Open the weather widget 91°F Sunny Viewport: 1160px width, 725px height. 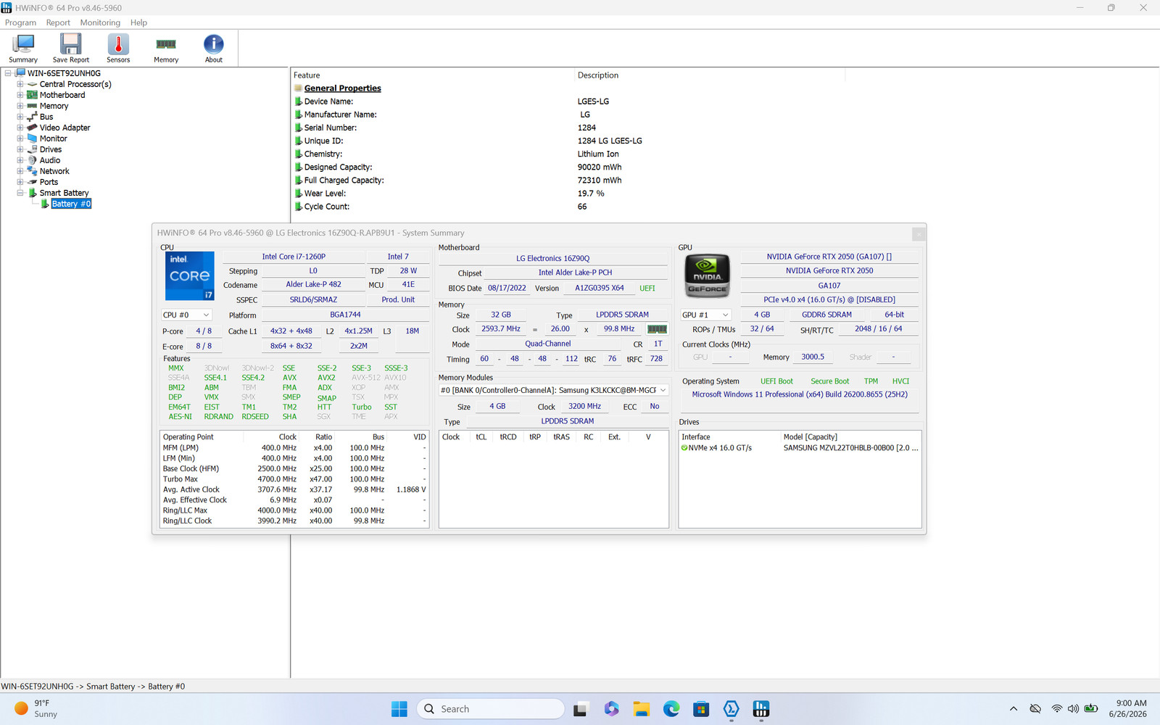pos(36,709)
